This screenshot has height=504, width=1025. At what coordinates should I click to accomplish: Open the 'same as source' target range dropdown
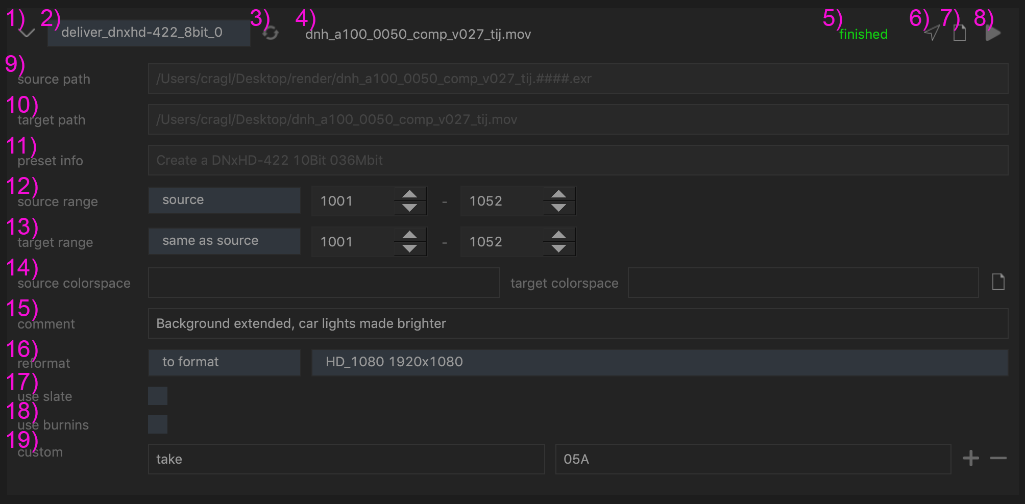[224, 241]
